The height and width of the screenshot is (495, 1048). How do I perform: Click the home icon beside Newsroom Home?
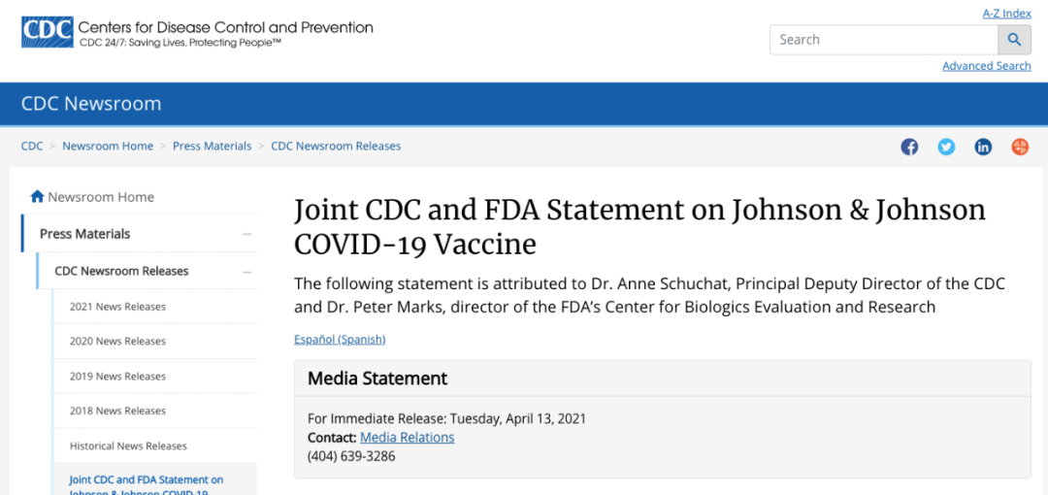point(38,197)
